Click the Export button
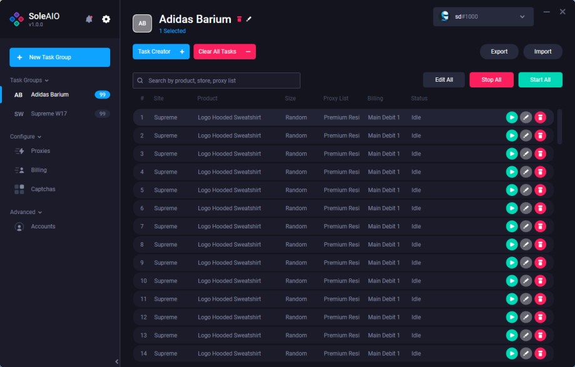The width and height of the screenshot is (575, 367). pos(499,52)
